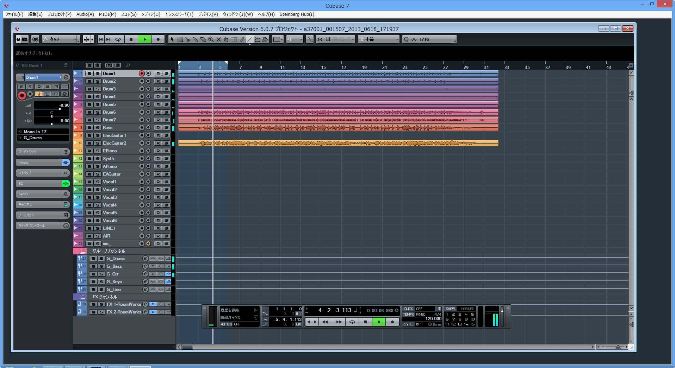Viewport: 675px width, 368px height.
Task: Toggle record enable on Drum1 track
Action: [142, 74]
